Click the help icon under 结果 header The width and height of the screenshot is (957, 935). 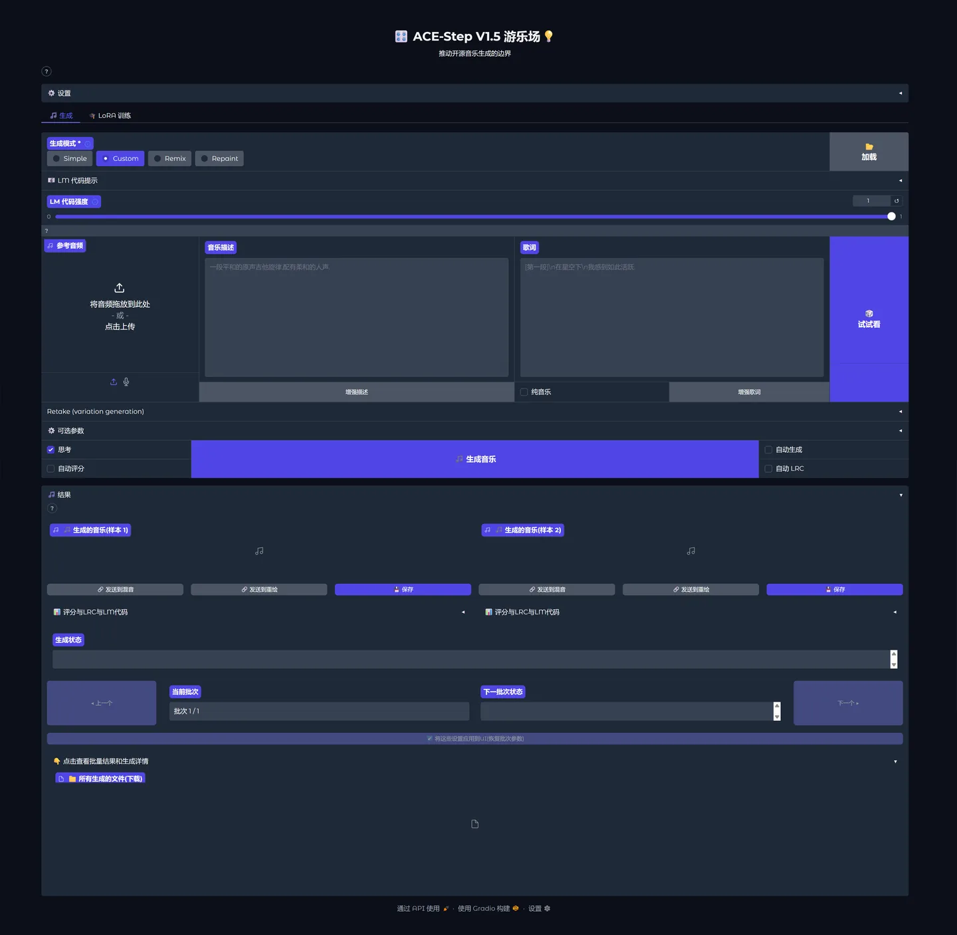pyautogui.click(x=53, y=509)
